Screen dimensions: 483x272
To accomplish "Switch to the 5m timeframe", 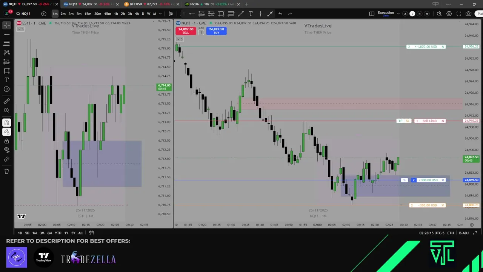I will 79,14.
